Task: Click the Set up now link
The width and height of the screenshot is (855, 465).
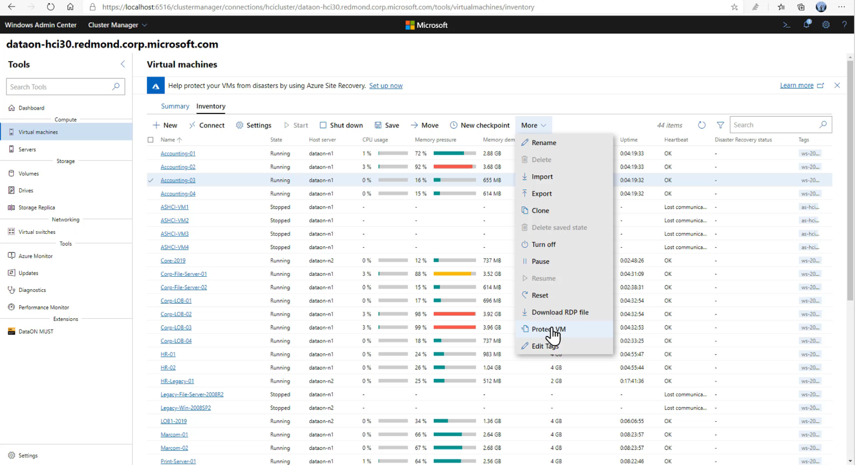Action: point(385,86)
